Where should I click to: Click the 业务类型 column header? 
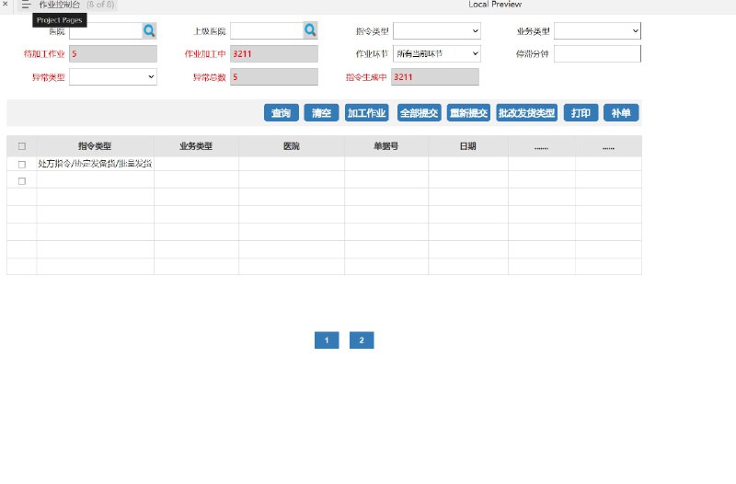pyautogui.click(x=196, y=146)
